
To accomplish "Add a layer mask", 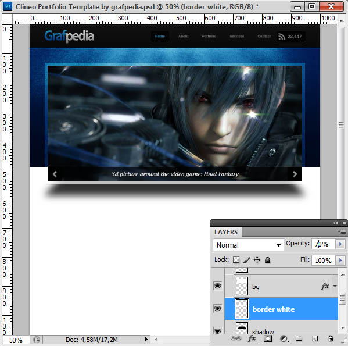I will 268,338.
